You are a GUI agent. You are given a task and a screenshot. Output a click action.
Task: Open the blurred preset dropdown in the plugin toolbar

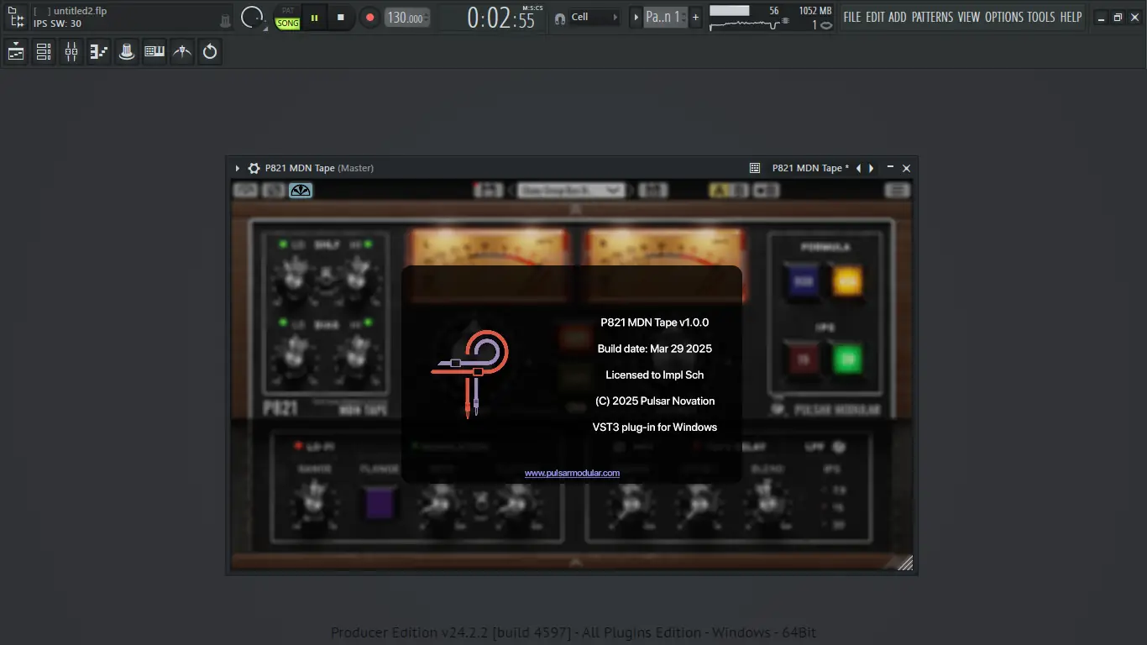tap(571, 191)
